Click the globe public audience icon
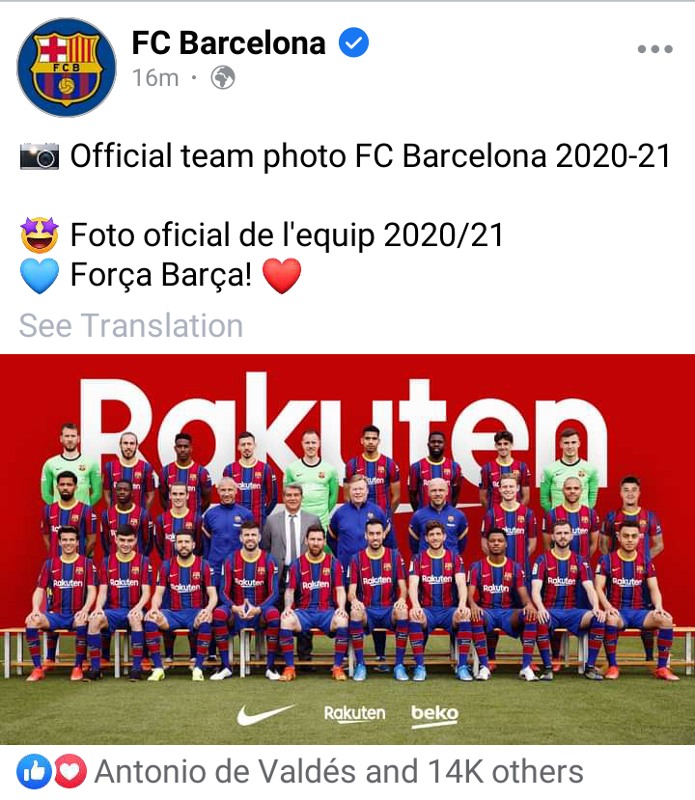The width and height of the screenshot is (695, 800). (223, 78)
